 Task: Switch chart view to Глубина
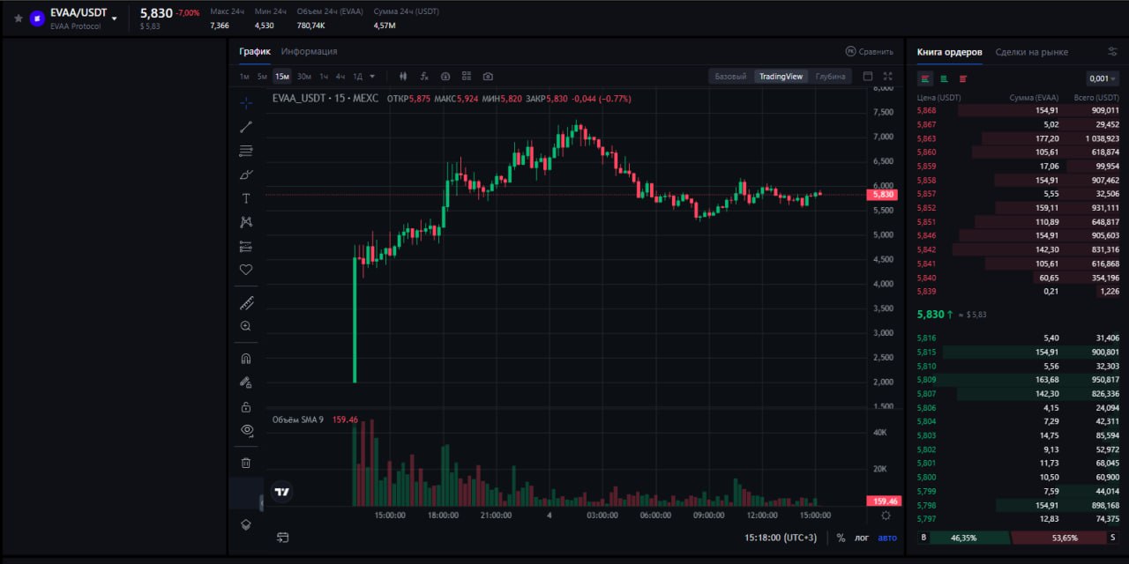tap(830, 77)
